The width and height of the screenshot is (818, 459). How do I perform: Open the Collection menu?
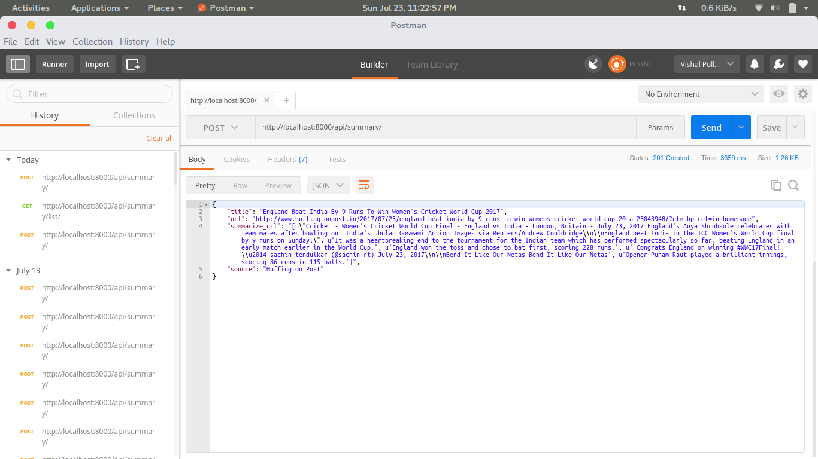pos(92,41)
